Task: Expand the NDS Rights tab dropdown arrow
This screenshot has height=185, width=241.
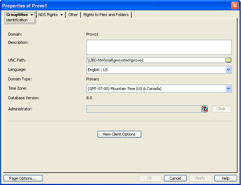Action: (x=61, y=15)
